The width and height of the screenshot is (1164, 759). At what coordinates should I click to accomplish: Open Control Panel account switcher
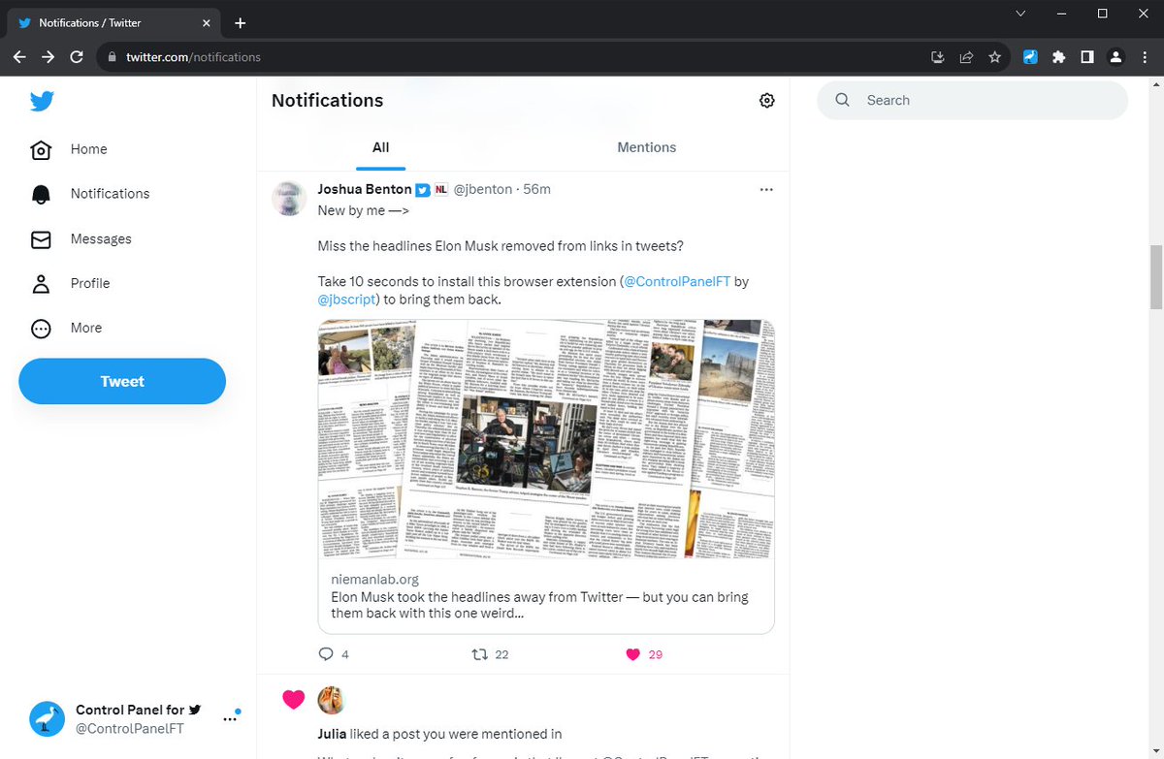point(136,718)
